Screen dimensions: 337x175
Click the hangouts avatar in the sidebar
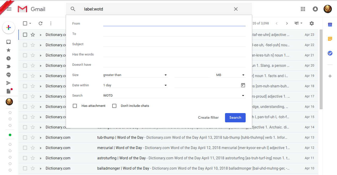click(x=9, y=102)
